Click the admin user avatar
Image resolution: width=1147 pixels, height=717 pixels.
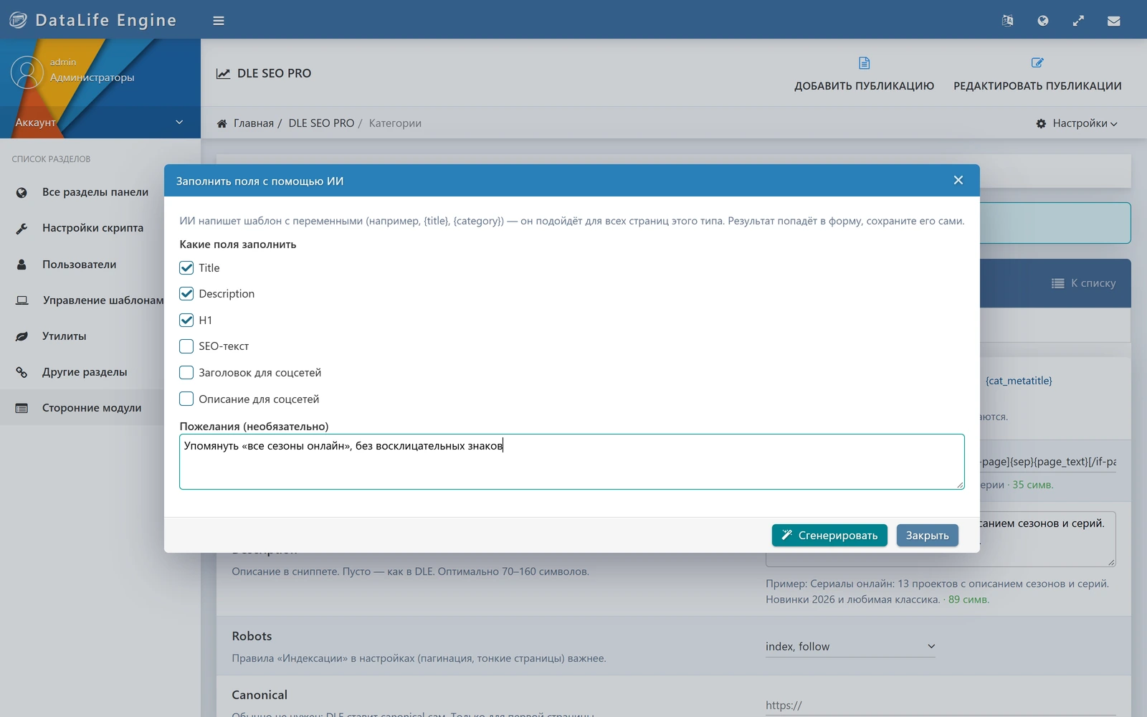[x=27, y=72]
